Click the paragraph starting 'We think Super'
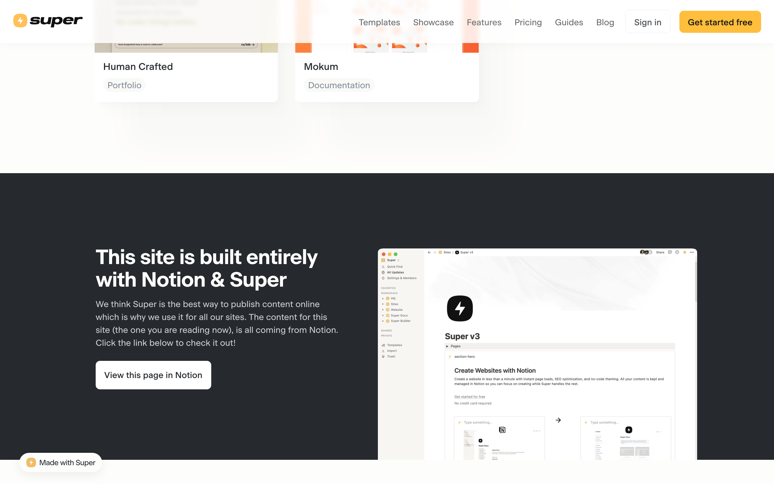The height and width of the screenshot is (484, 774). [217, 323]
